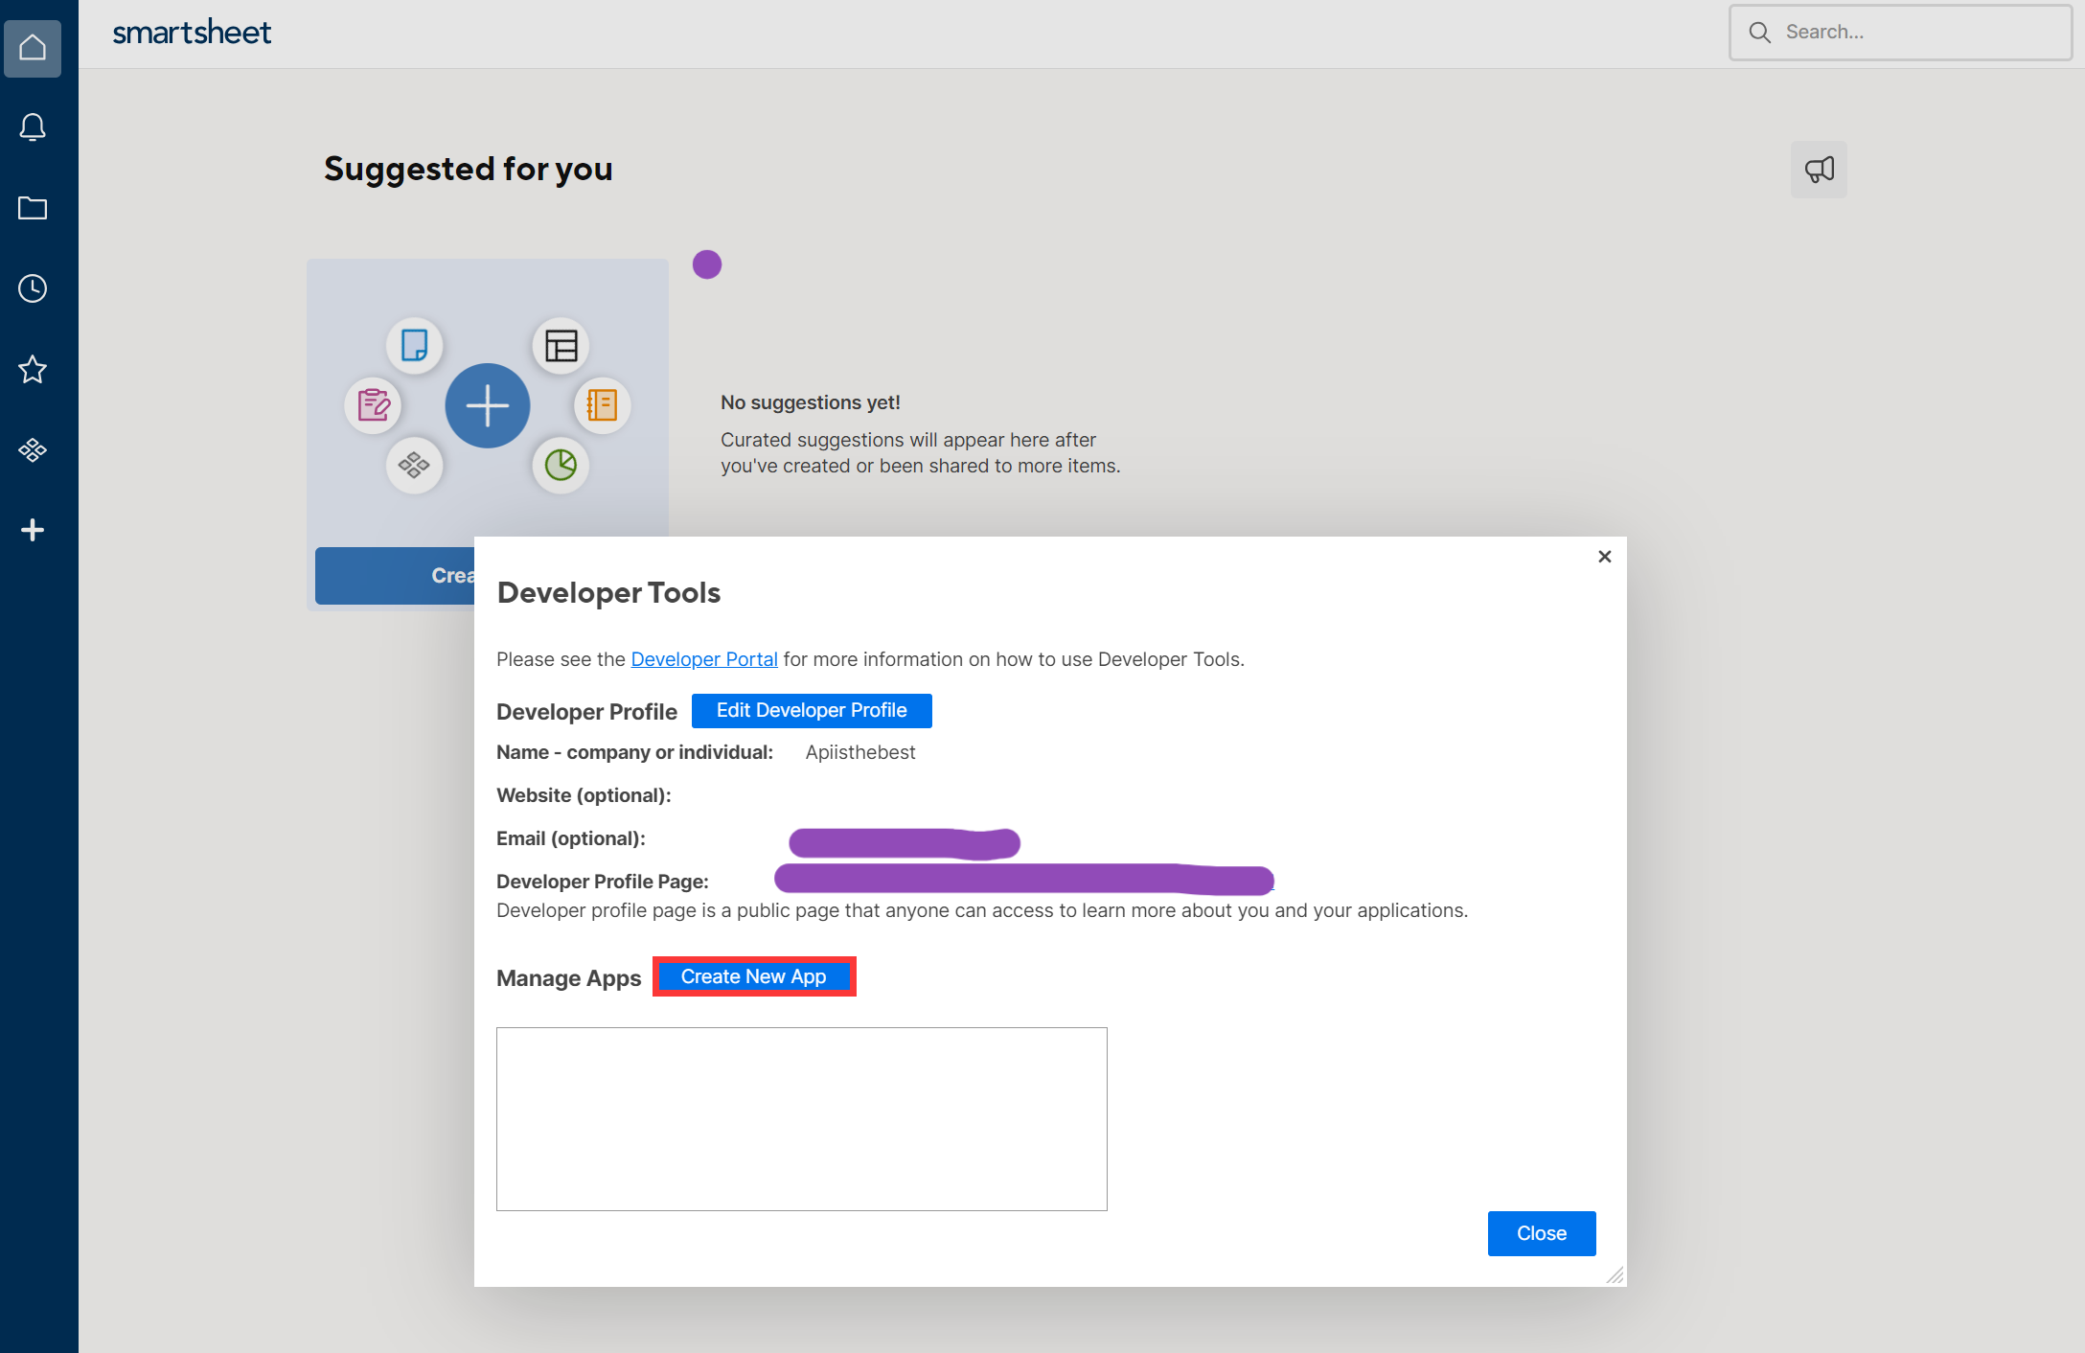Click the name value Apiisthebest
Viewport: 2085px width, 1353px height.
pyautogui.click(x=860, y=752)
